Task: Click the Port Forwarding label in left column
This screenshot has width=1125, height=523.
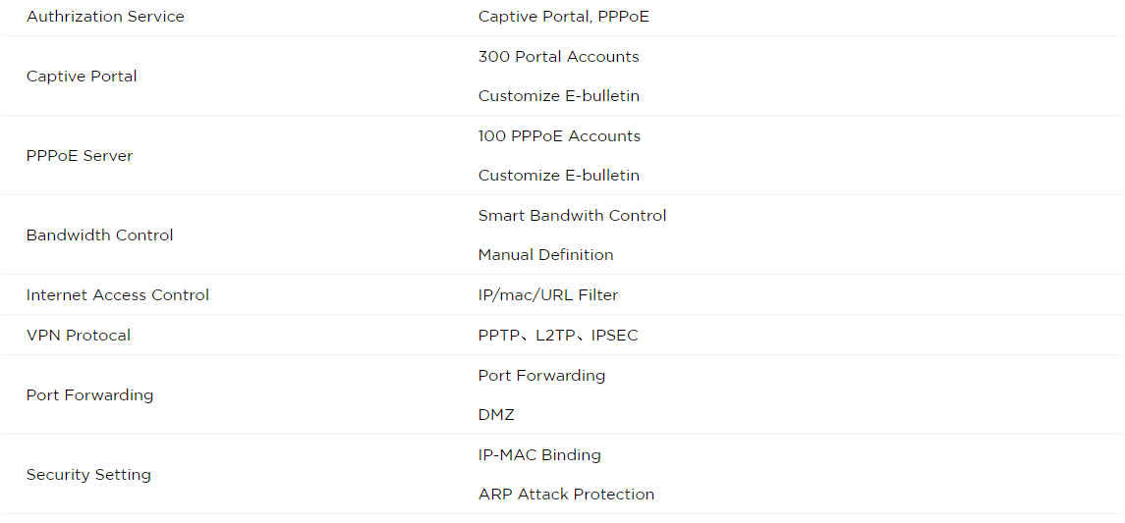Action: pyautogui.click(x=89, y=395)
